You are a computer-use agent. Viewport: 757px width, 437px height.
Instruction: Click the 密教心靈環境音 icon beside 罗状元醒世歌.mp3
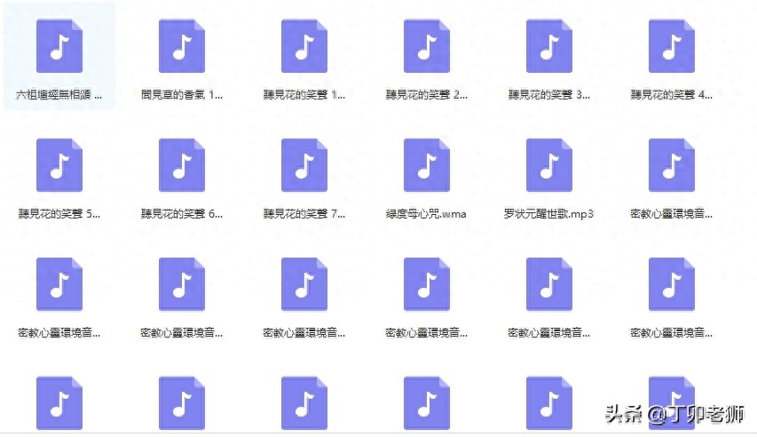tap(672, 165)
